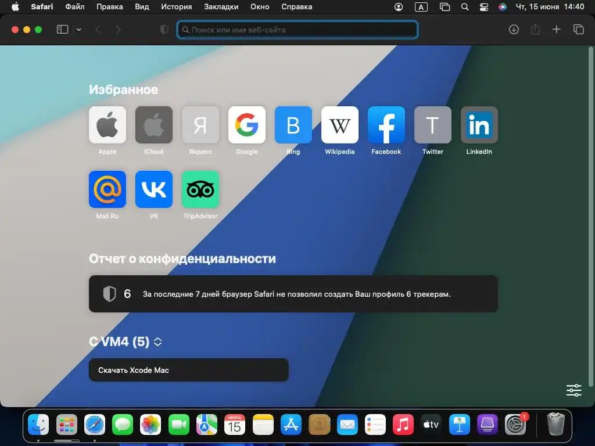
Task: Click the date and time in menu bar
Action: click(x=550, y=7)
